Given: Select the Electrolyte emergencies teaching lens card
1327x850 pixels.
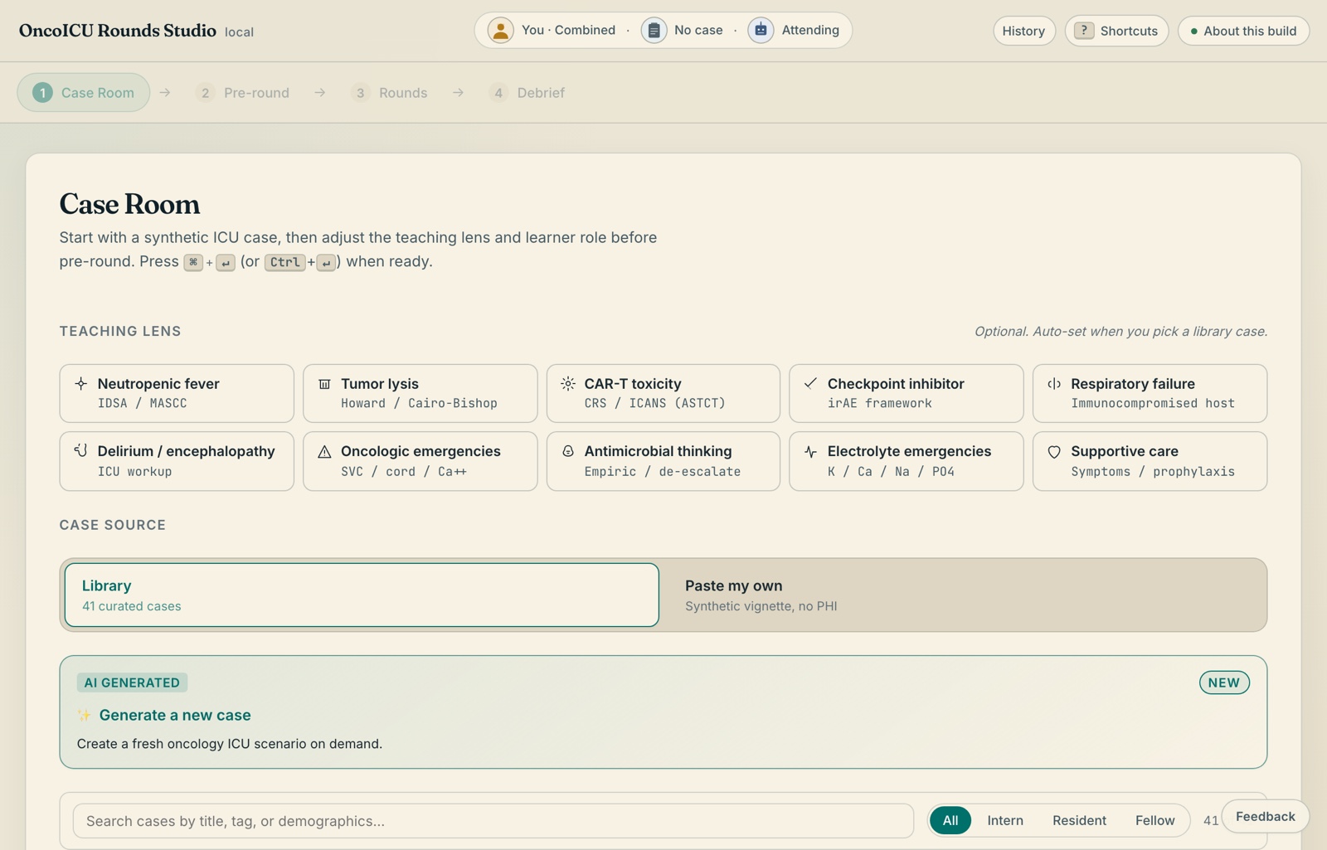Looking at the screenshot, I should coord(907,461).
